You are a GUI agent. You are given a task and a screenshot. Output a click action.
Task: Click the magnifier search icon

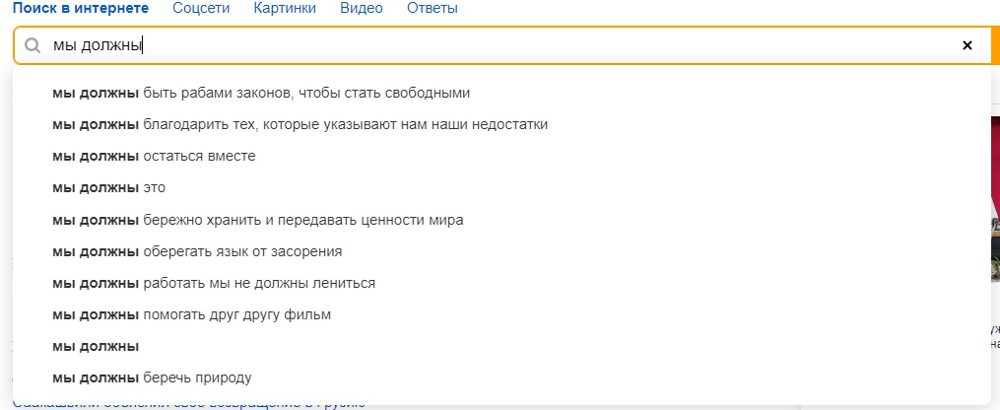[33, 45]
